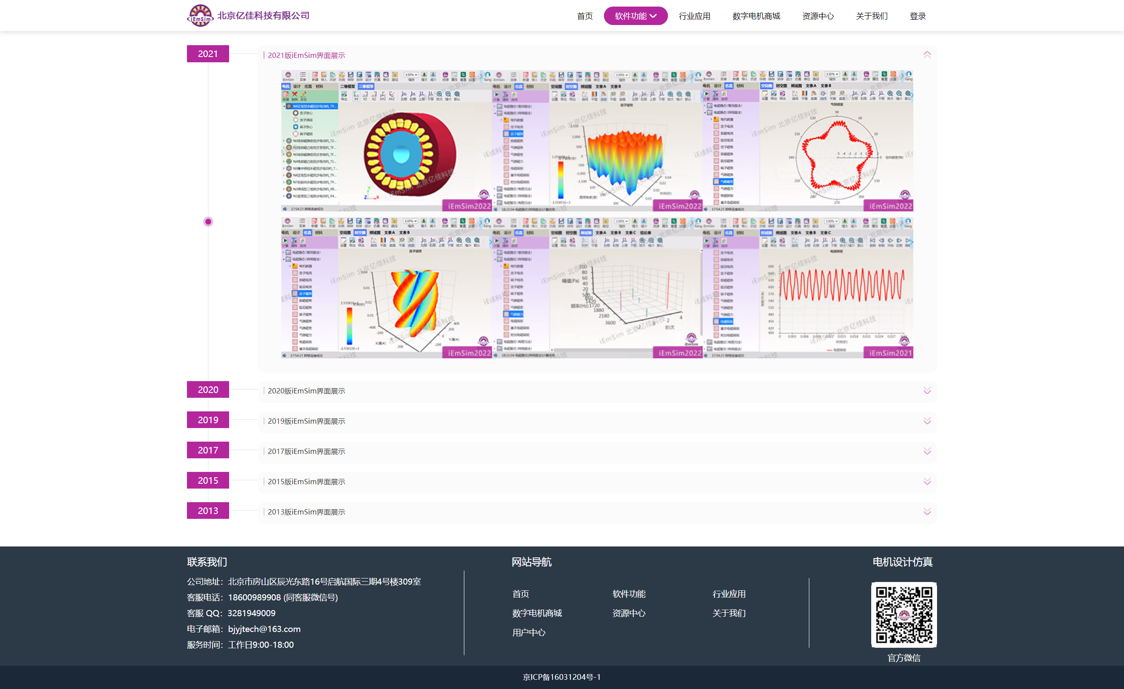
Task: Open the rainbow 3D surface plot screenshot
Action: 597,141
